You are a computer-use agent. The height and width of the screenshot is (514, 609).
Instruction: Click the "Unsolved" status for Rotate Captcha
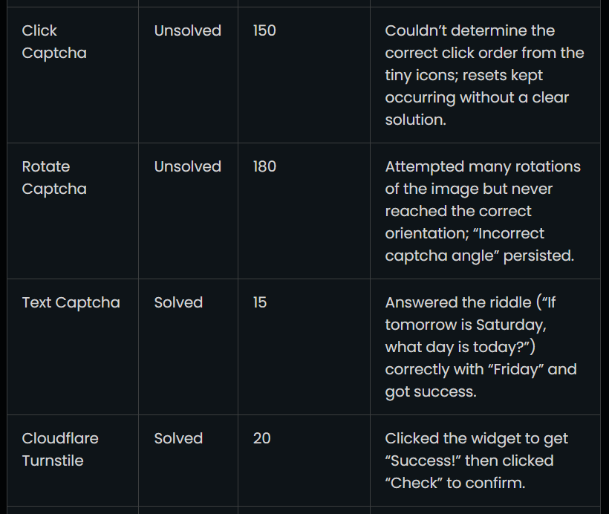point(188,166)
